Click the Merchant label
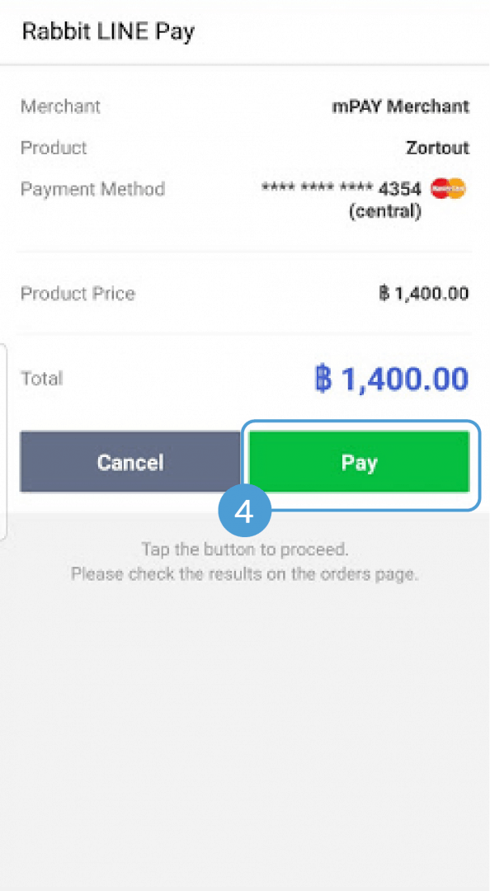This screenshot has width=490, height=891. [x=60, y=106]
